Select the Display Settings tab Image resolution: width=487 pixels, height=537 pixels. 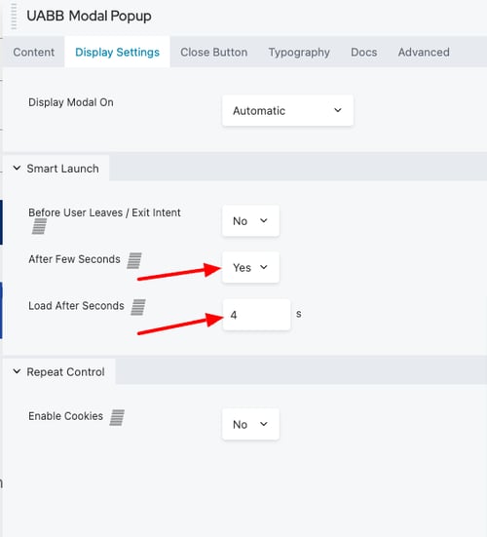pos(118,52)
